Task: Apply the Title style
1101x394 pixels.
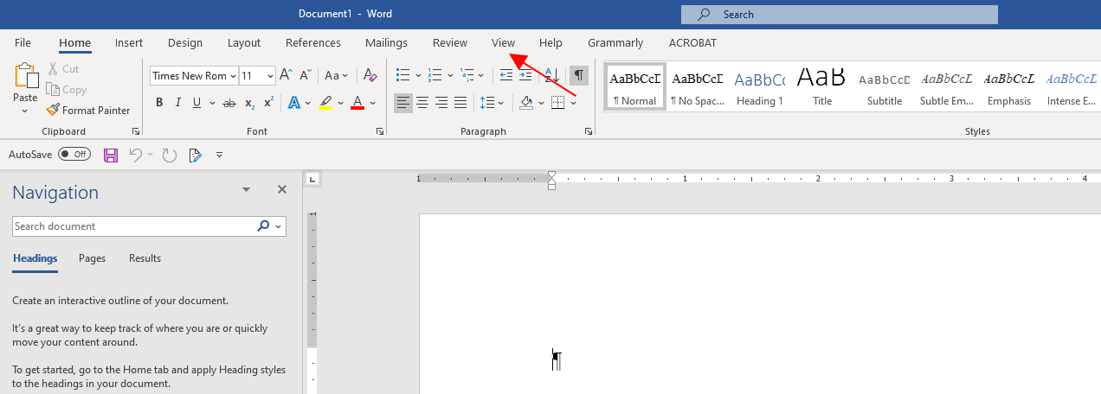Action: pos(822,88)
